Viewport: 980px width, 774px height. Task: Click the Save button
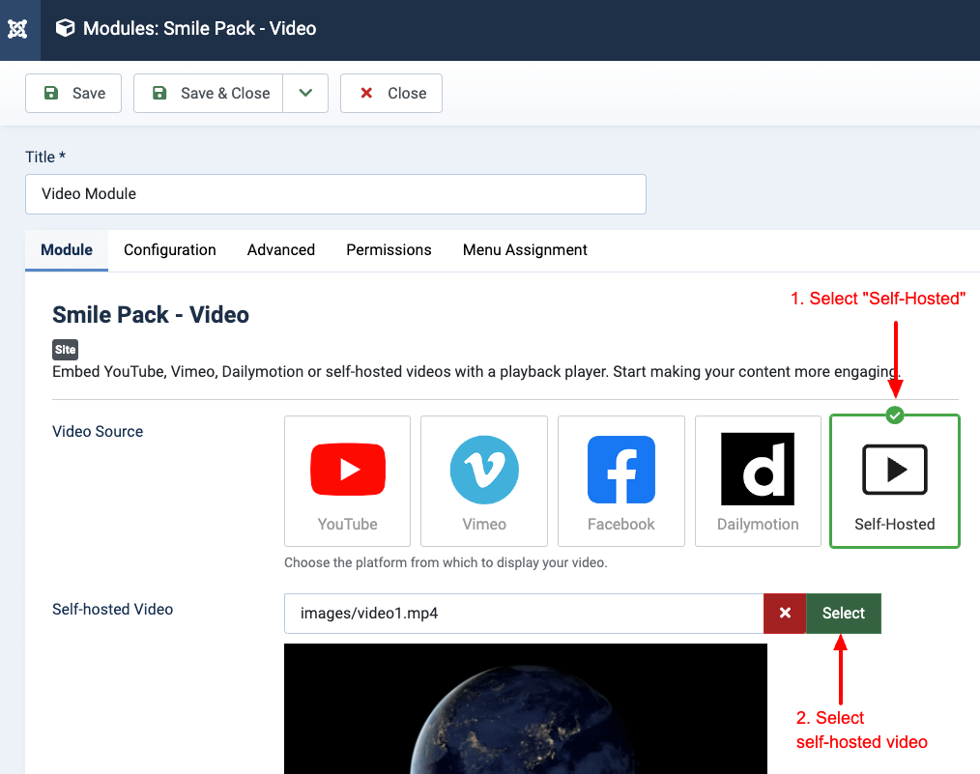tap(73, 93)
